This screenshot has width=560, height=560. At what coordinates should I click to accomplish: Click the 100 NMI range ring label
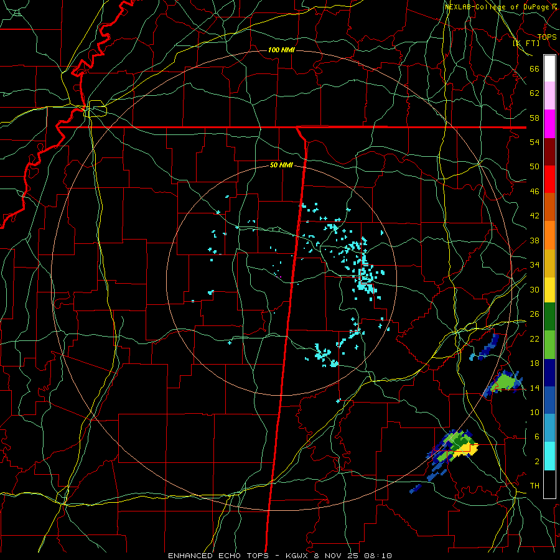[x=281, y=50]
